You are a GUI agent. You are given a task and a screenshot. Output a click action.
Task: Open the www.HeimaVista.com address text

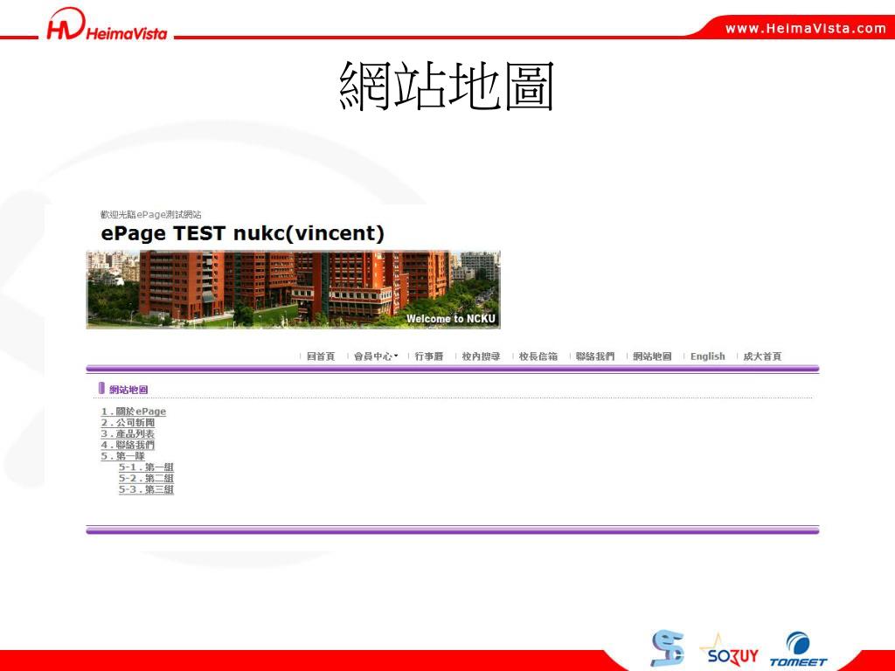(x=805, y=28)
